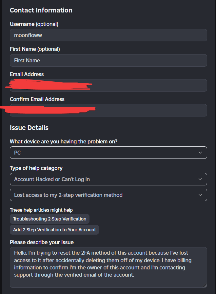Open the Troubleshooting 2-Step Verification article

49,219
